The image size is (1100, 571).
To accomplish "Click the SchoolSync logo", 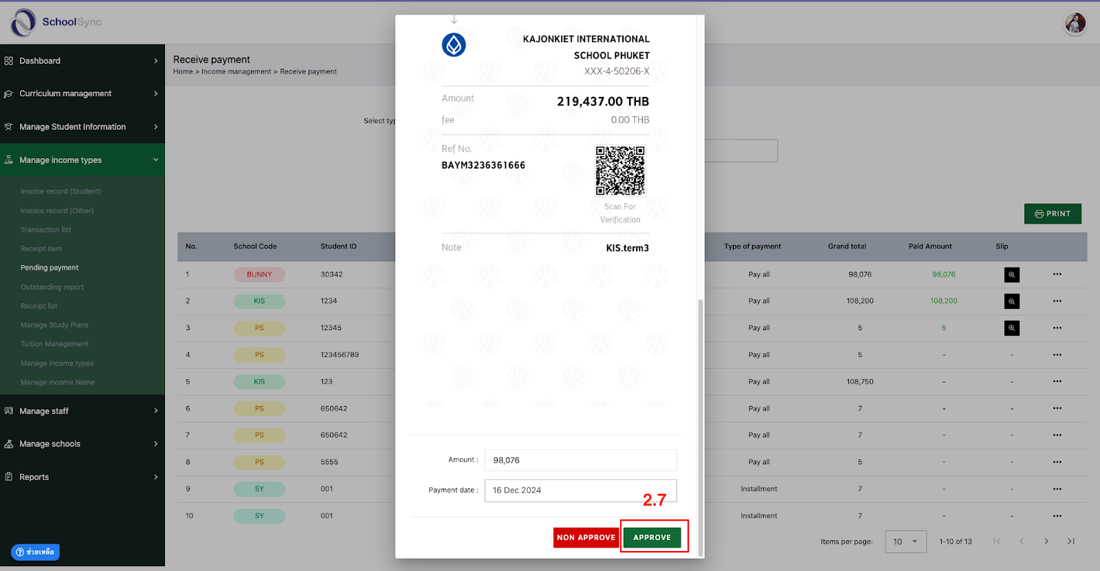I will coord(56,22).
